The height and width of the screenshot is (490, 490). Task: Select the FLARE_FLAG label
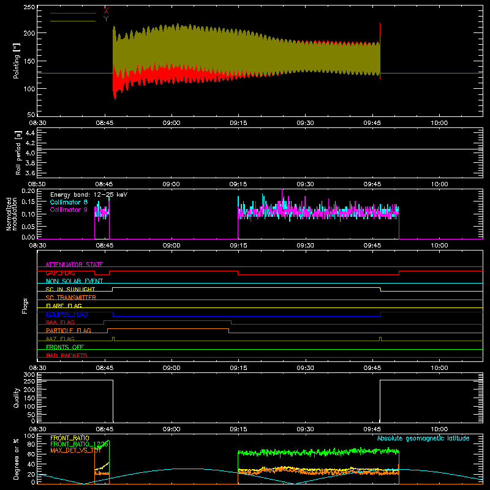(64, 306)
